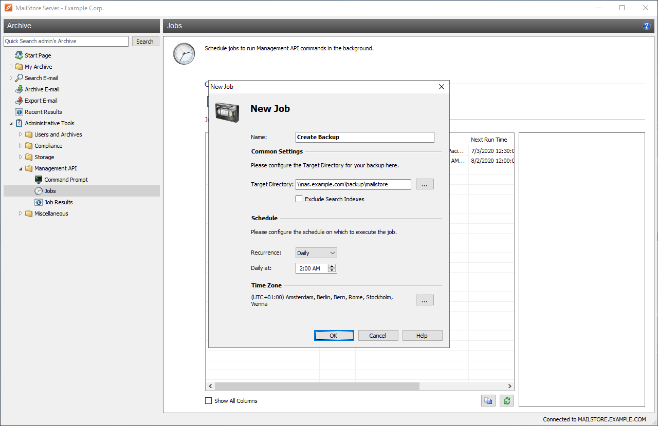Viewport: 658px width, 426px height.
Task: Click the jobs table scroll left arrow
Action: click(x=210, y=386)
